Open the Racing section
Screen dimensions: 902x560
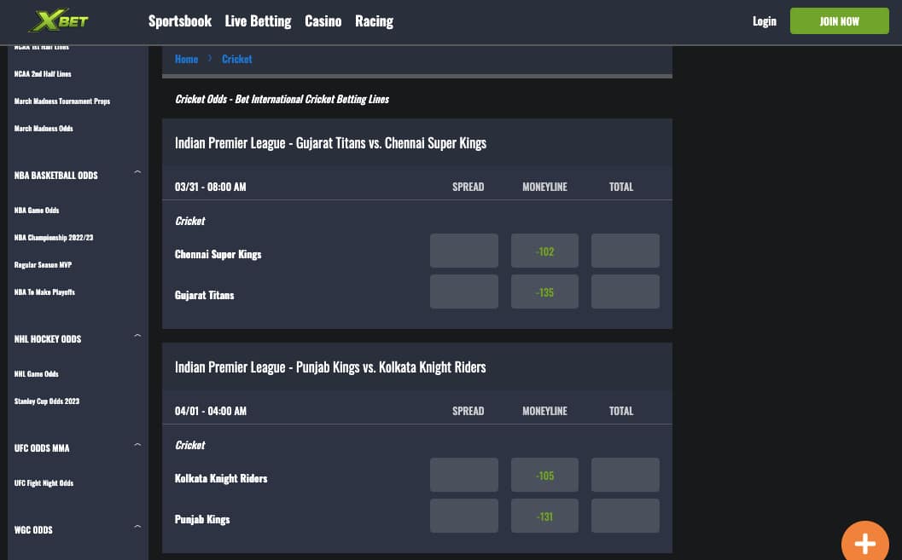coord(374,21)
